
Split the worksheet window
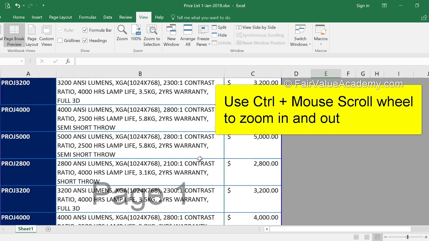[x=219, y=27]
